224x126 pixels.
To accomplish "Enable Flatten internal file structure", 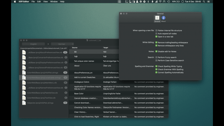I will coord(156,30).
